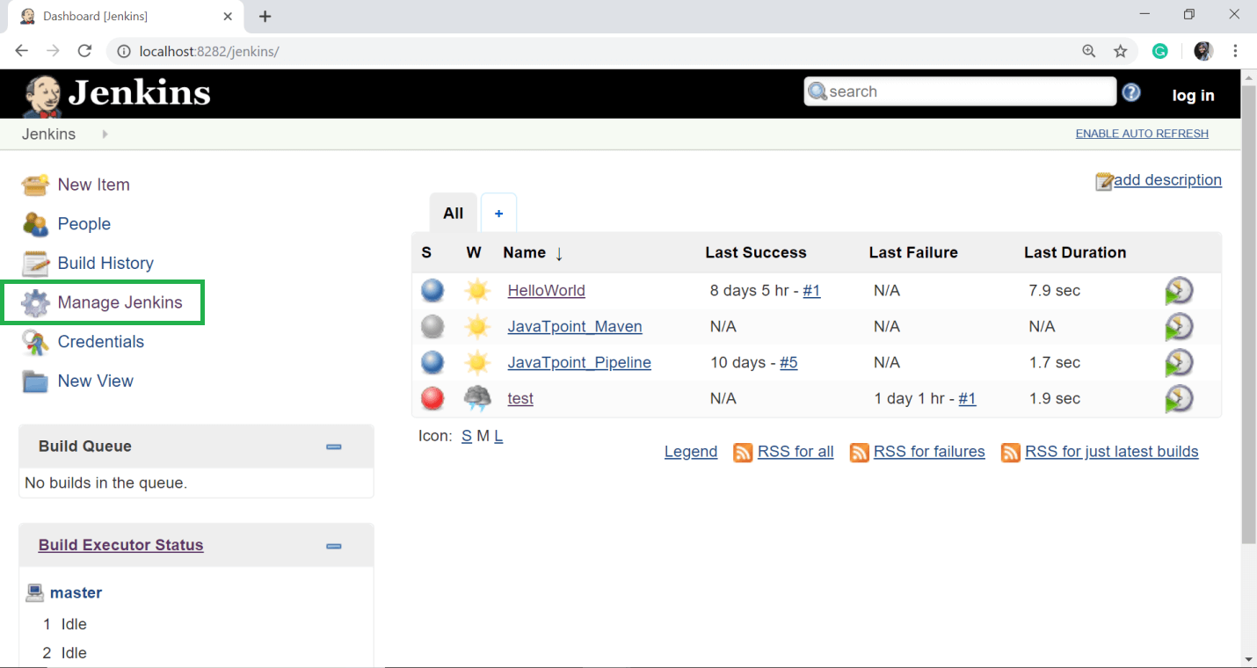Open the JavaTpoint_Pipeline job
Screen dimensions: 1257x668
click(579, 362)
